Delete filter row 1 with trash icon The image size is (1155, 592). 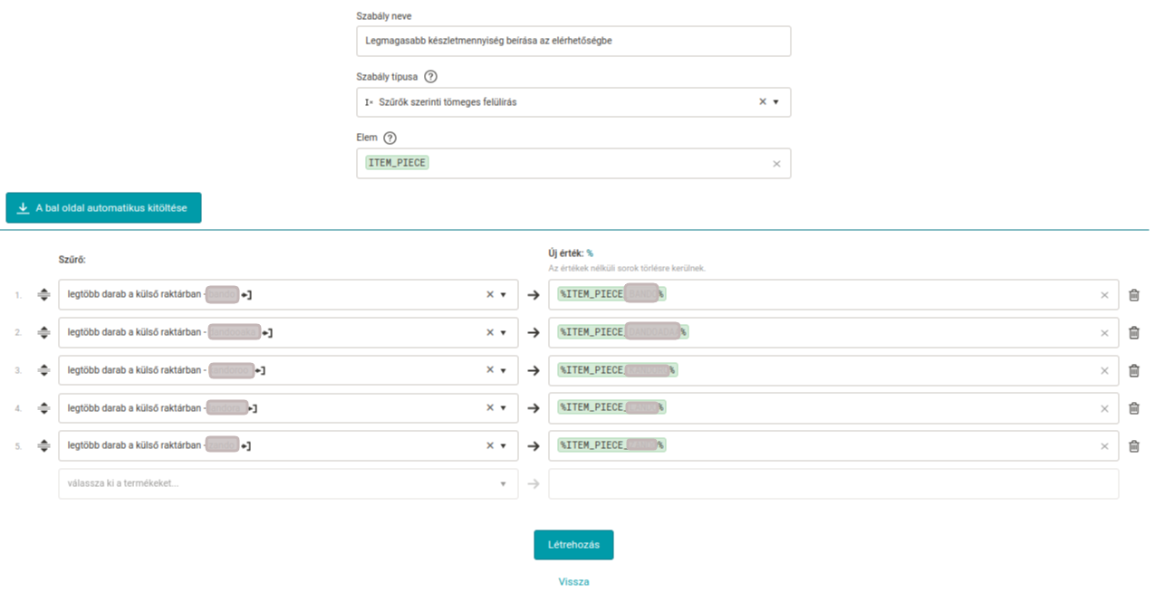click(1134, 295)
